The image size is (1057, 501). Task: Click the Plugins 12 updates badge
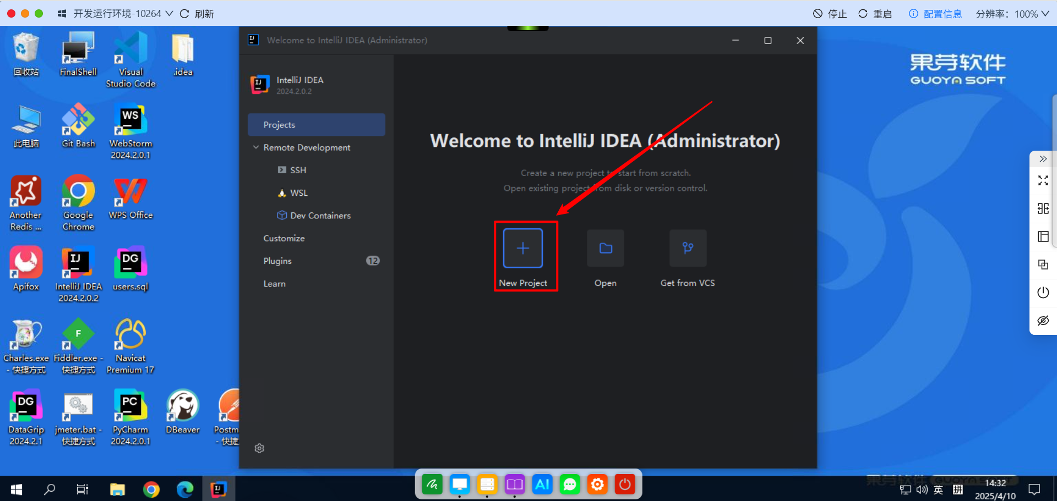[373, 261]
